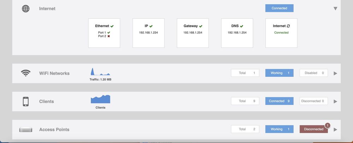Click the Internet globe icon
This screenshot has width=353, height=143.
(26, 8)
